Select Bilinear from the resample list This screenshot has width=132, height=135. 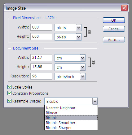[71, 113]
